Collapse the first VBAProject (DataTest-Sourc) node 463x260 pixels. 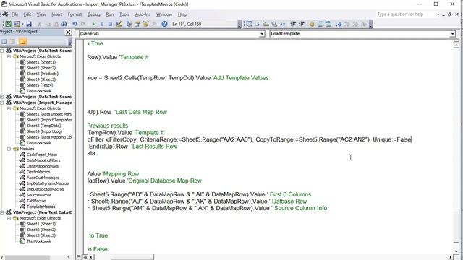pos(2,51)
